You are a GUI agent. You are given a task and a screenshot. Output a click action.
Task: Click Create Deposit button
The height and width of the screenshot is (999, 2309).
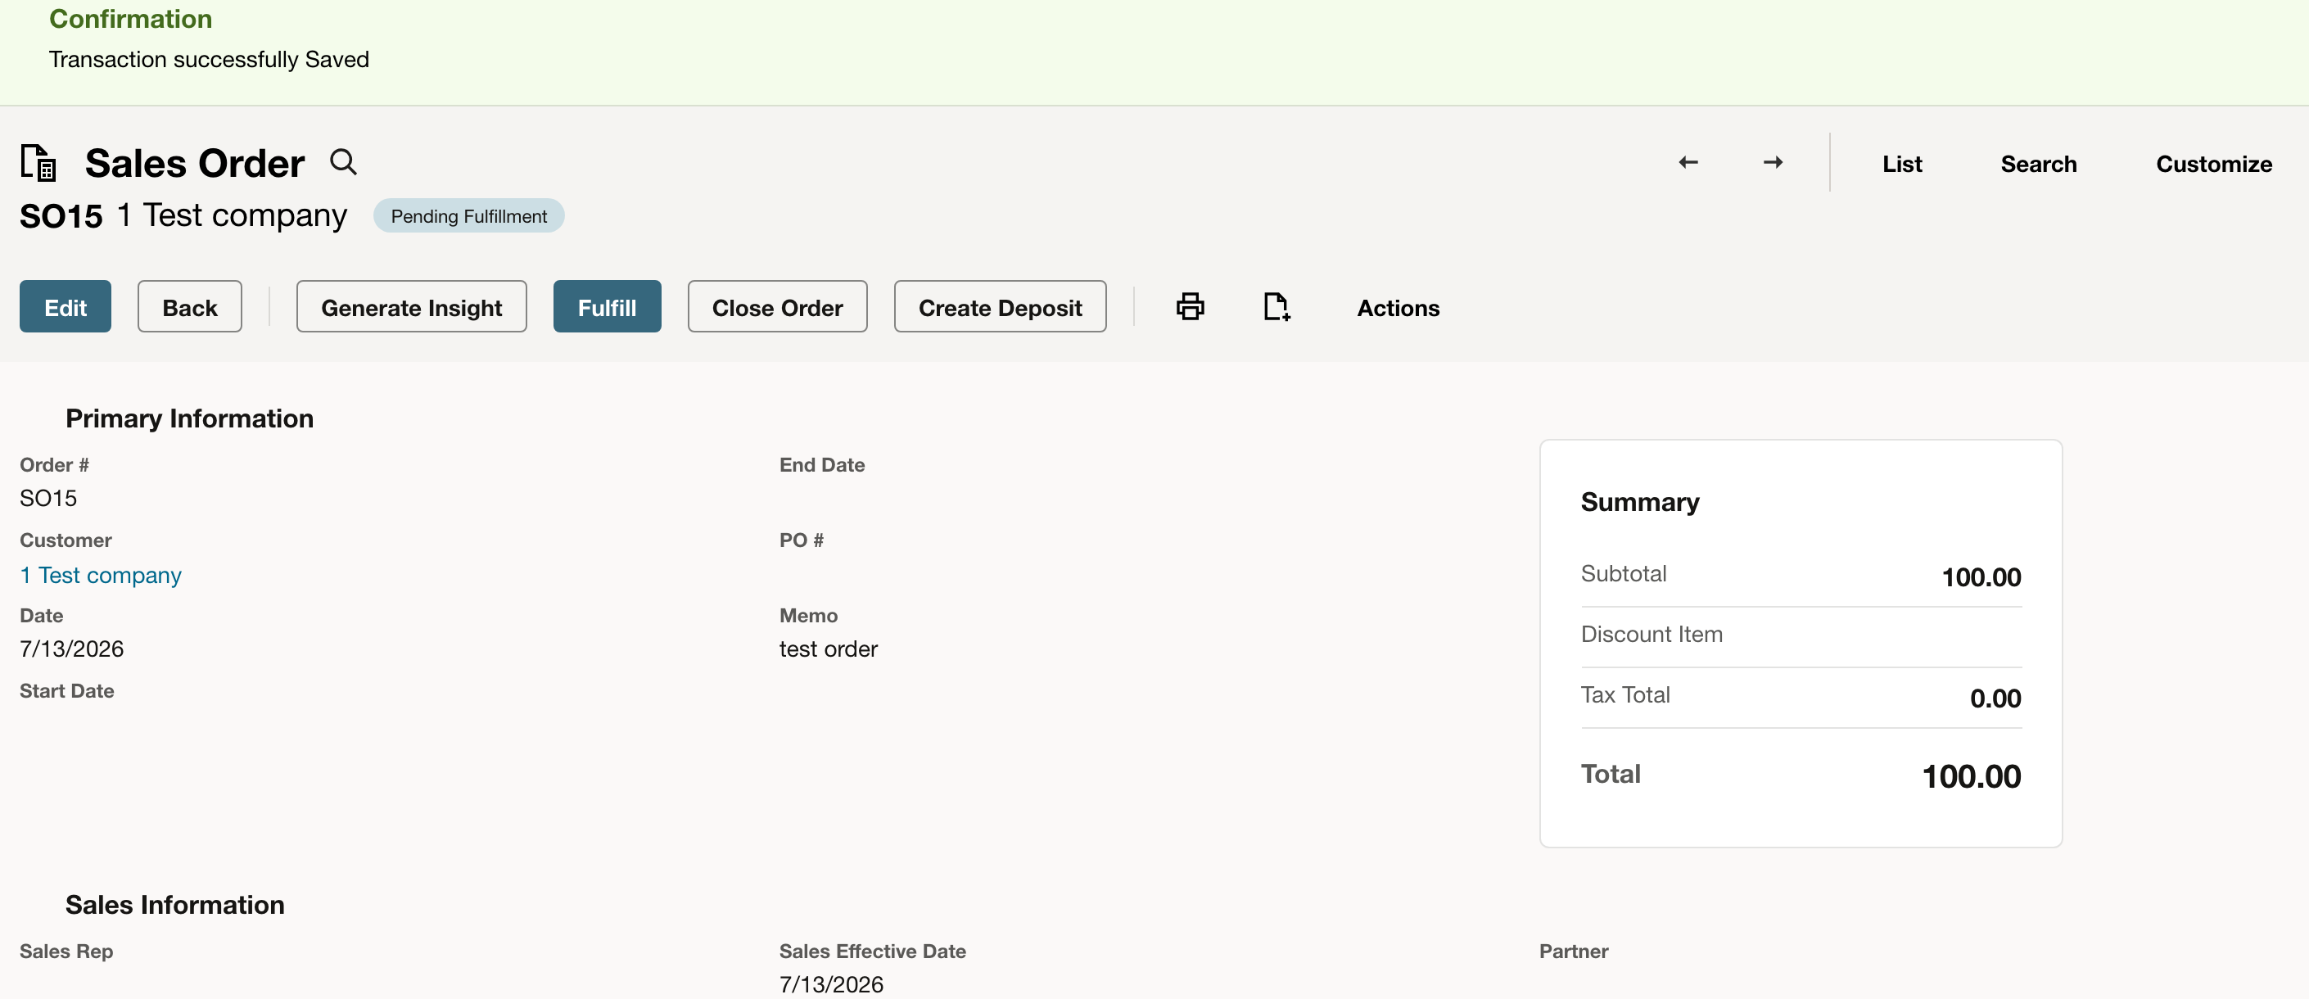tap(1000, 307)
